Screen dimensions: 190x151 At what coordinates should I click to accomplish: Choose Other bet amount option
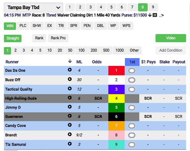134,50
